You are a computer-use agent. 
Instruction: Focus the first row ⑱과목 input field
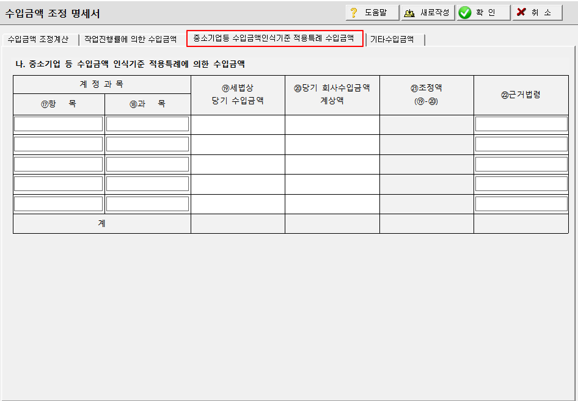(147, 124)
